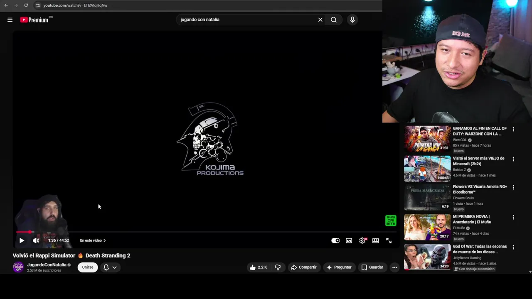This screenshot has height=299, width=532.
Task: Click the browser address bar URL
Action: tap(75, 5)
